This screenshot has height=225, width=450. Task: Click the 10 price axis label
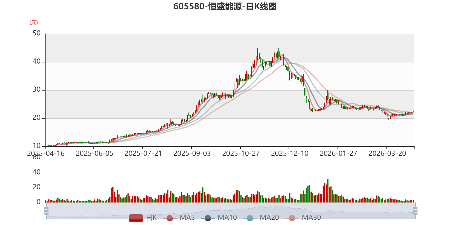(37, 146)
